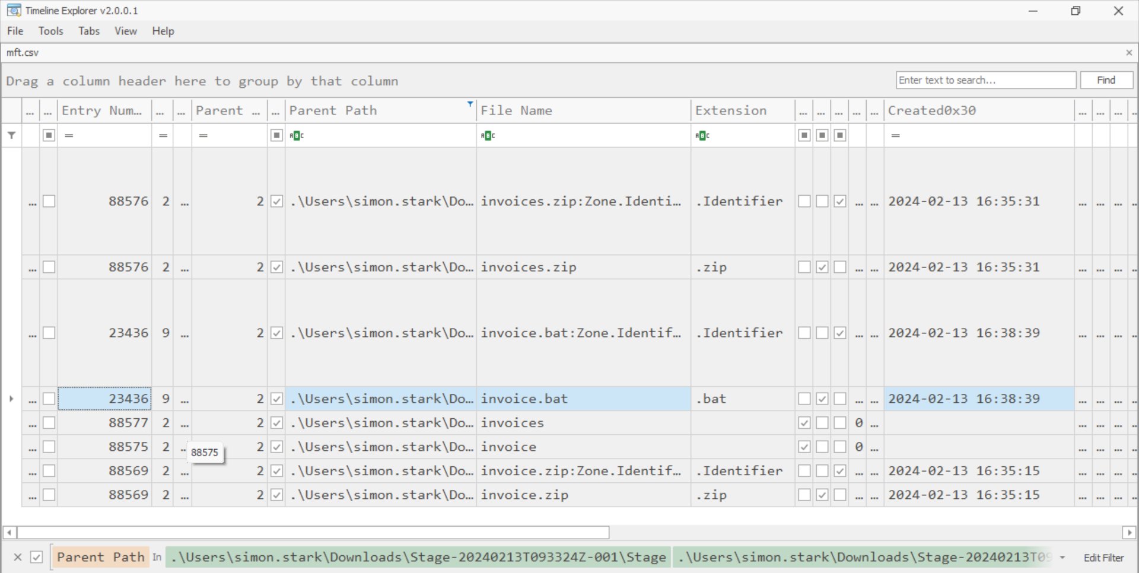The height and width of the screenshot is (573, 1139).
Task: Click the File Name text filter operator icon
Action: tap(488, 136)
